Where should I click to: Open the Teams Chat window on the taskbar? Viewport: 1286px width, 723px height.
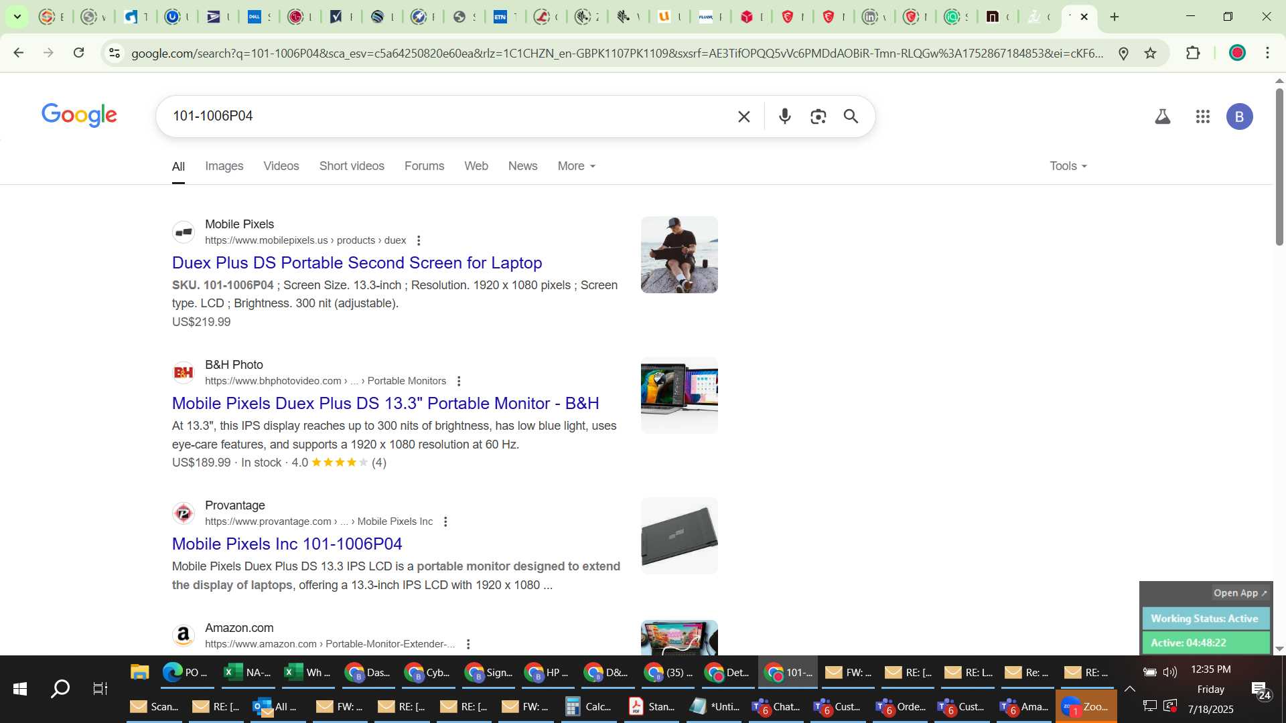777,706
